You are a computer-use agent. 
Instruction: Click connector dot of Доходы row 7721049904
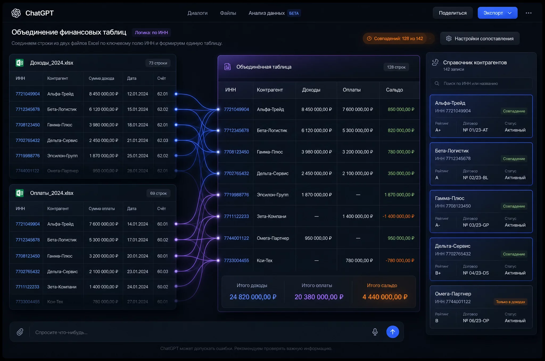176,94
